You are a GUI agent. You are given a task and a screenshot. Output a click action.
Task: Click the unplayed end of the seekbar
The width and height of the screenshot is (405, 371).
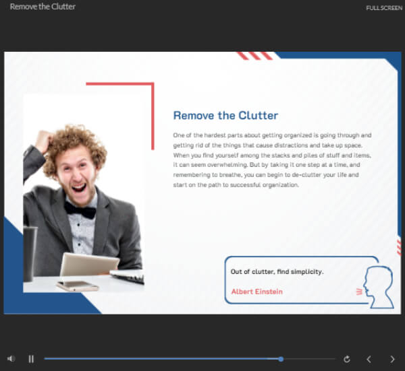pyautogui.click(x=333, y=359)
